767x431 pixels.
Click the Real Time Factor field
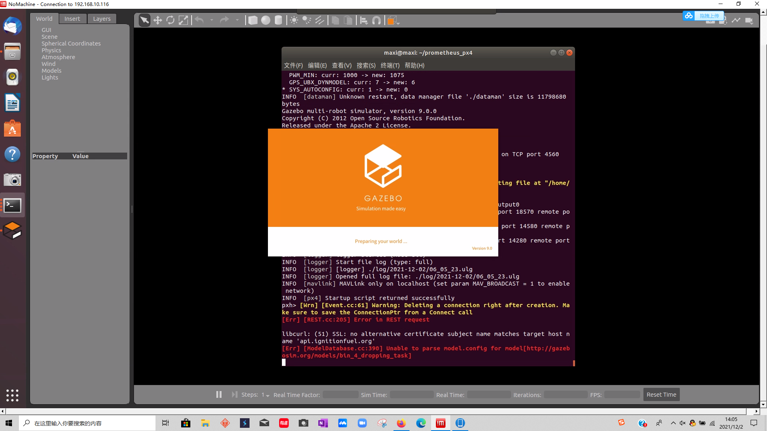point(340,395)
